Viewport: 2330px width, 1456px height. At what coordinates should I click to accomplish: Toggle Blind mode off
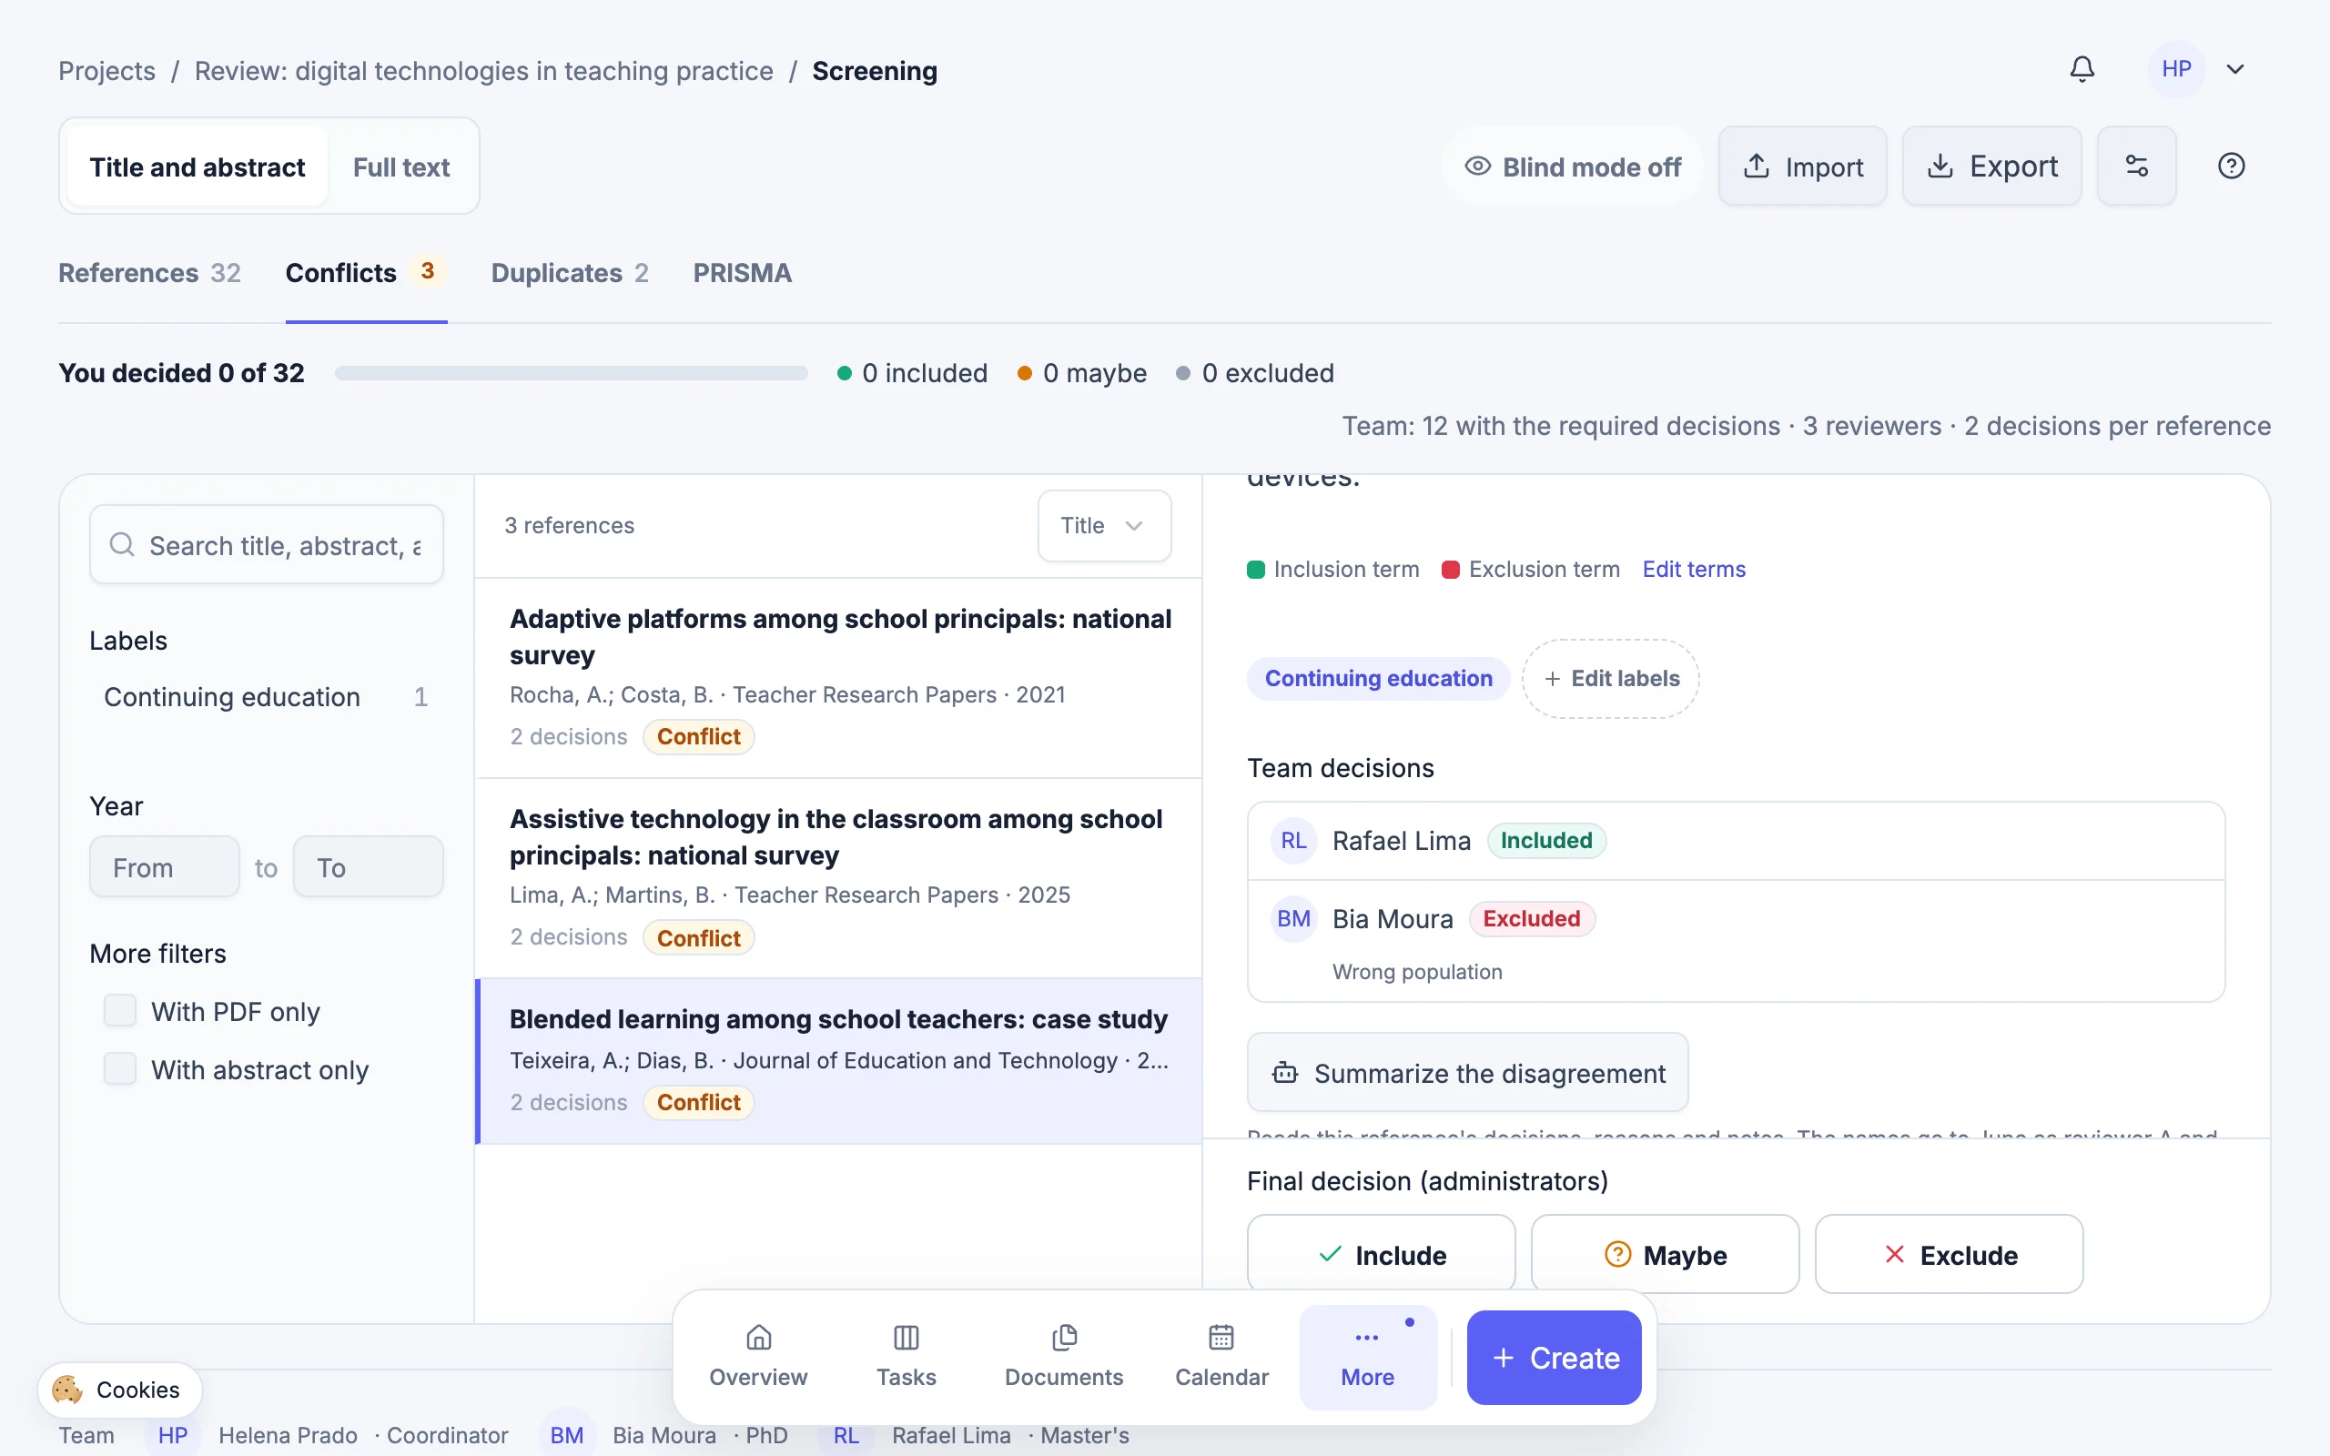pos(1574,166)
